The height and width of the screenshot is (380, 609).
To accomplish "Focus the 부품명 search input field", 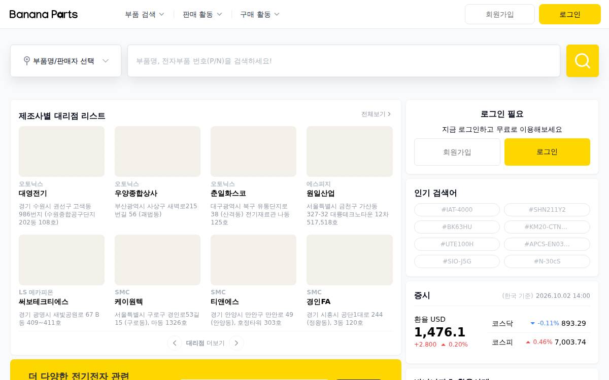I will (x=344, y=61).
